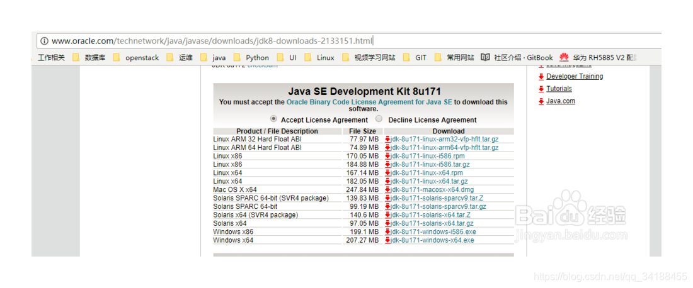Image resolution: width=693 pixels, height=288 pixels.
Task: Click arrow icon beside Tutorials
Action: click(x=541, y=89)
